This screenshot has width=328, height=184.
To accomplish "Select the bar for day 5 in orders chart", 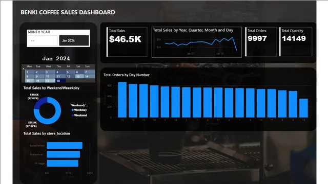I will point(250,103).
